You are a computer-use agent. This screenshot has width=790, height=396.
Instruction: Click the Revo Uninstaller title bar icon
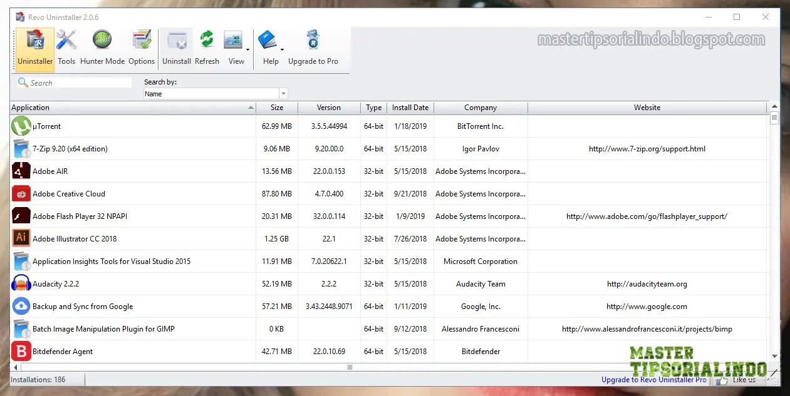coord(20,17)
